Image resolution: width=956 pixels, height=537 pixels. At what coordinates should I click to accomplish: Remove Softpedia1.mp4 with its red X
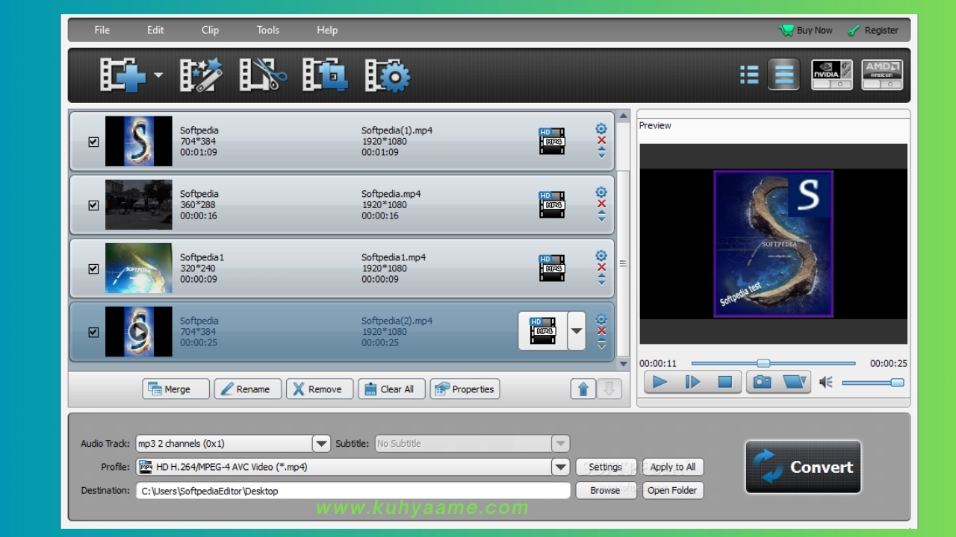coord(601,267)
